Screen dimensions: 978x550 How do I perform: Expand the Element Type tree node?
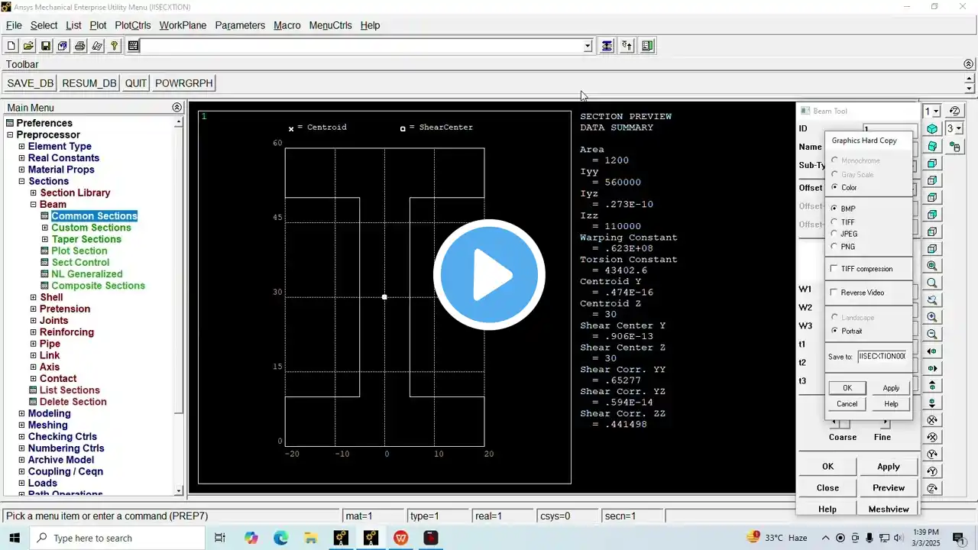pyautogui.click(x=22, y=147)
